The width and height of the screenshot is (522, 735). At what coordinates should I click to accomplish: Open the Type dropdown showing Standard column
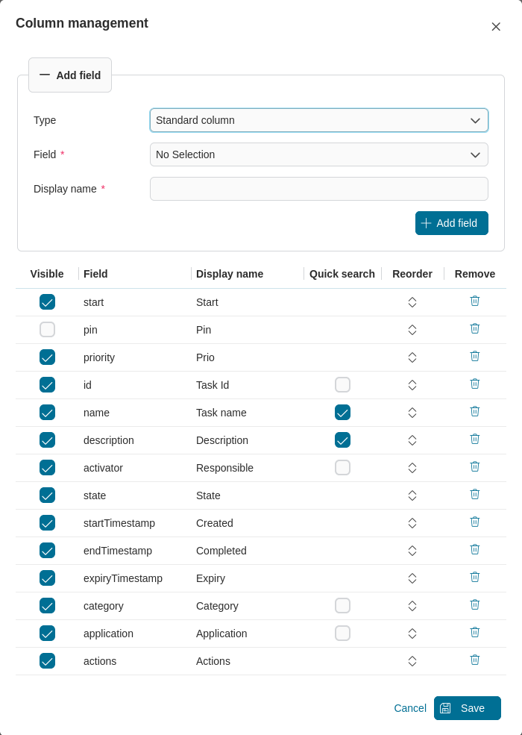[x=318, y=120]
